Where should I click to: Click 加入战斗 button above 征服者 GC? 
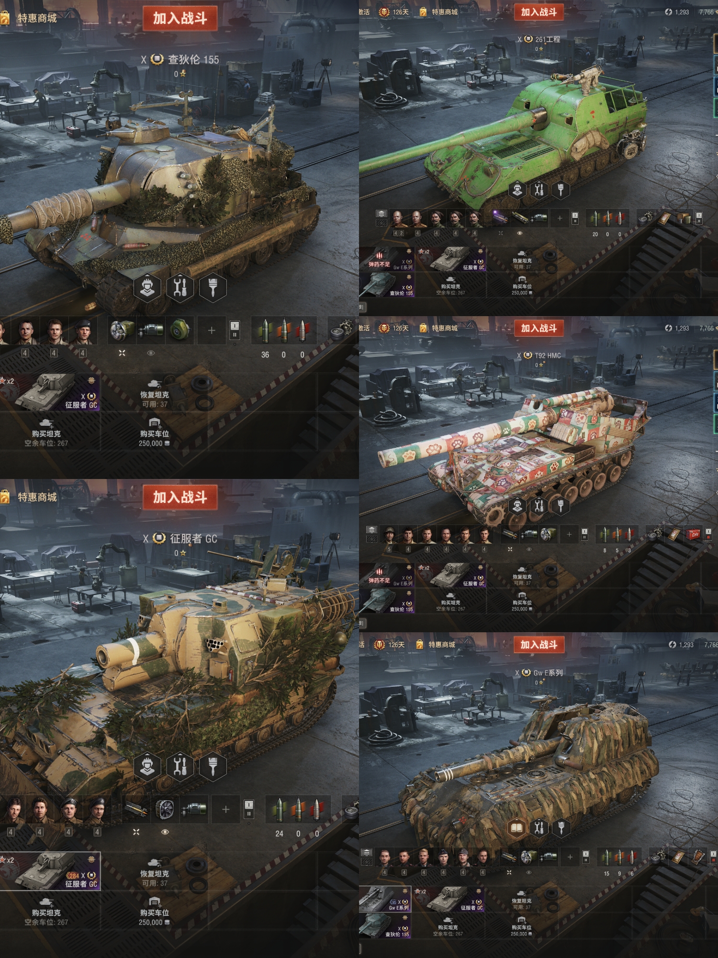pos(180,497)
